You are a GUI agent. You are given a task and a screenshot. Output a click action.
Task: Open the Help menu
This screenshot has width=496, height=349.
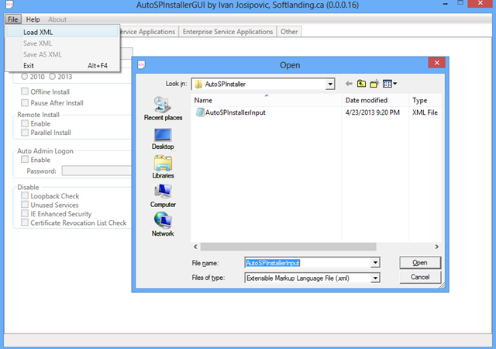pyautogui.click(x=33, y=19)
